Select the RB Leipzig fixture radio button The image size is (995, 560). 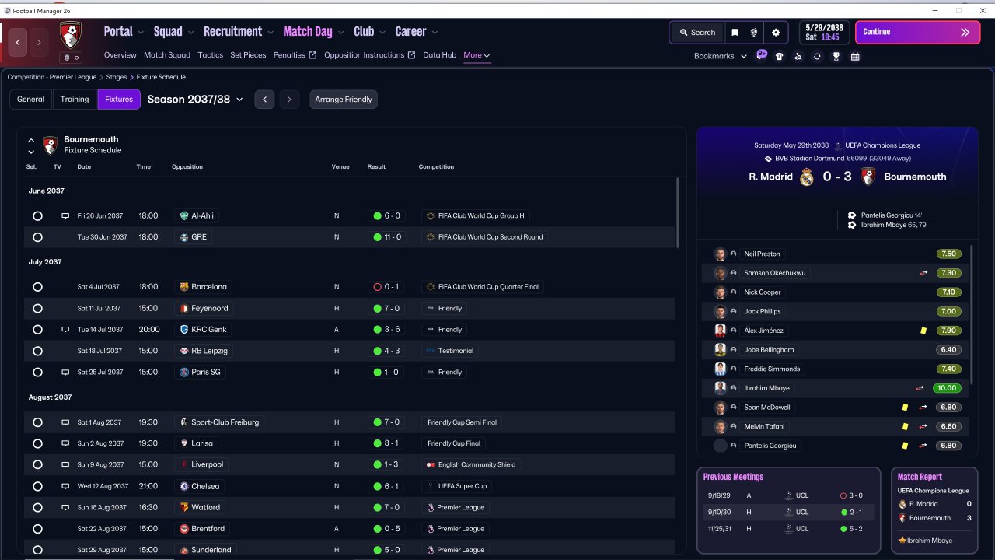tap(37, 351)
